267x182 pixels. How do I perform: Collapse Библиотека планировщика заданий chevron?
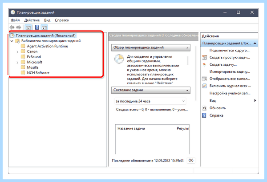[12, 41]
